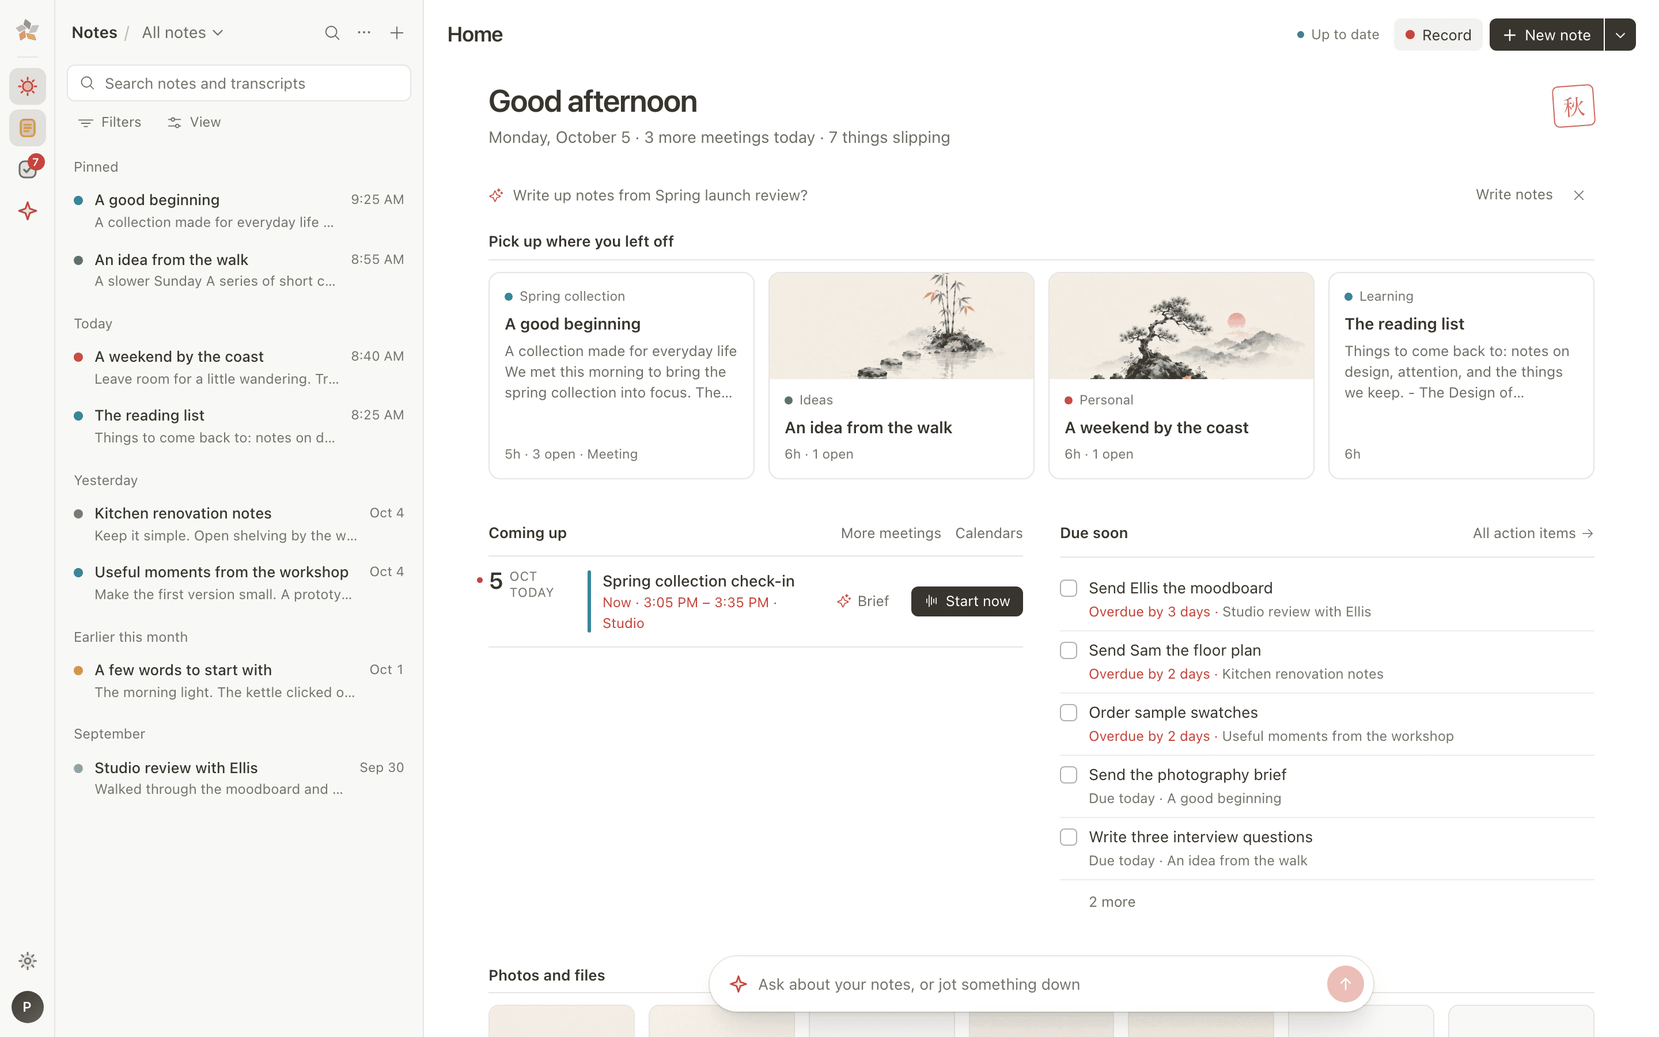Check Send the photography brief

click(x=1068, y=775)
